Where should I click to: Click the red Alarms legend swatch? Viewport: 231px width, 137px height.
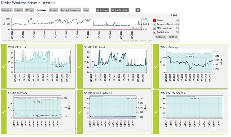[154, 21]
